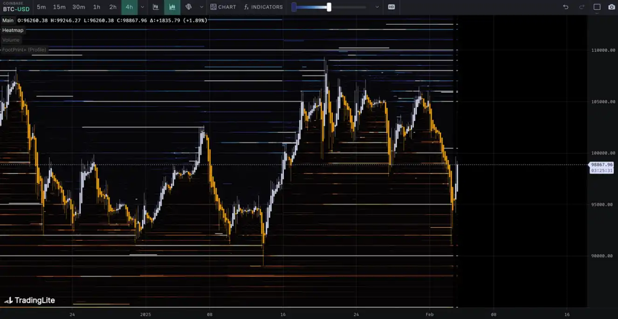Take a chart screenshot with camera icon

pyautogui.click(x=611, y=7)
